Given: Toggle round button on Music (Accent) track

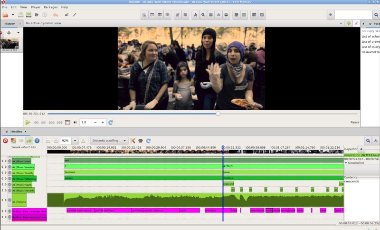Looking at the screenshot, I should tap(9, 190).
